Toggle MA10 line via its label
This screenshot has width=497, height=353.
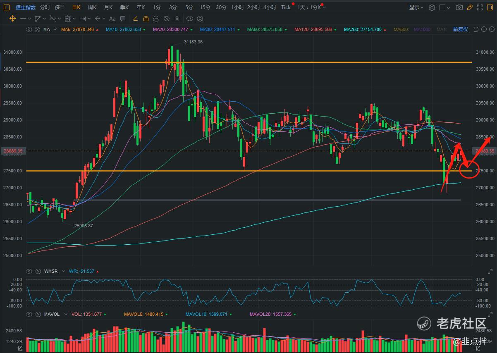tap(123, 30)
